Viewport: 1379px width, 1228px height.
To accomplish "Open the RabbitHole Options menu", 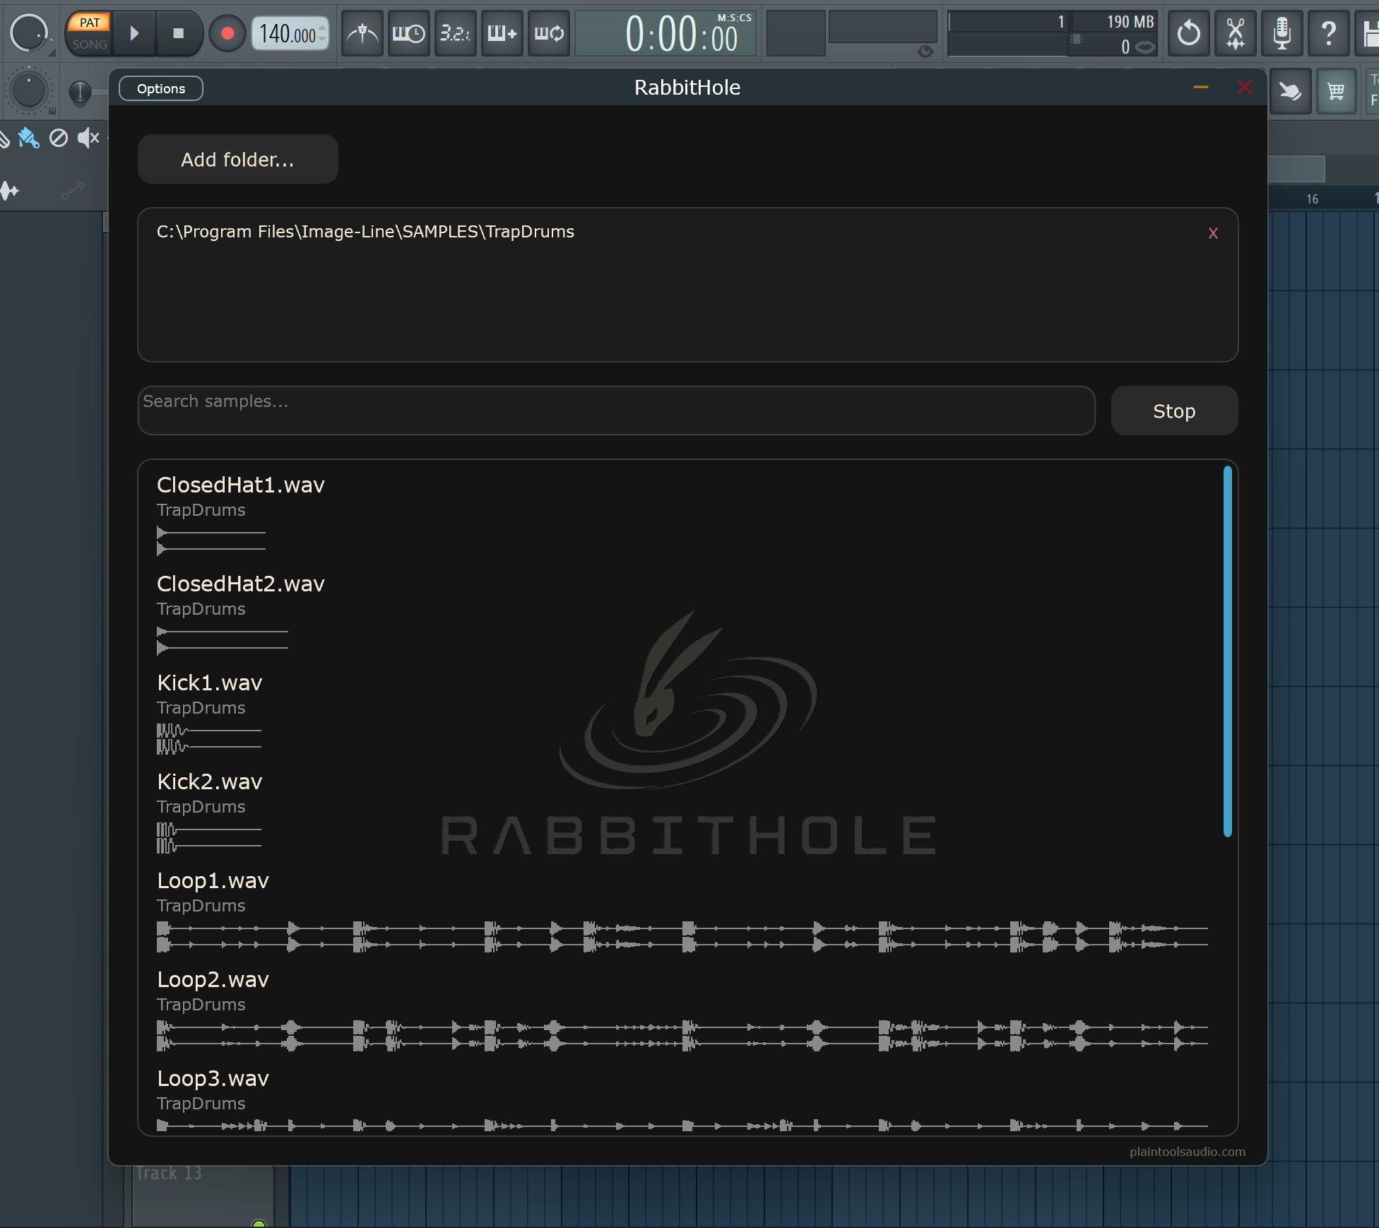I will [x=161, y=88].
